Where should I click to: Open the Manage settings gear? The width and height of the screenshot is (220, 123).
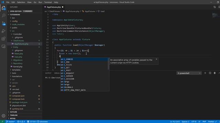click(3, 115)
